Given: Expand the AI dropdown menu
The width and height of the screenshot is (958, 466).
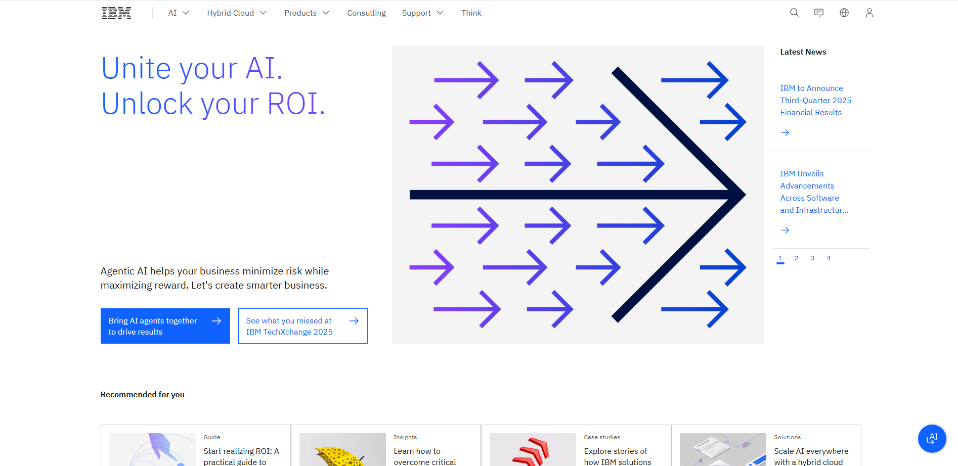Looking at the screenshot, I should click(178, 13).
